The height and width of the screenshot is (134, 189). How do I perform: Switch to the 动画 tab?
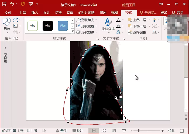click(x=70, y=13)
